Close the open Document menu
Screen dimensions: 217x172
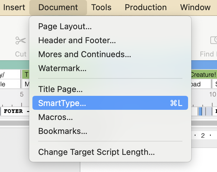click(x=58, y=7)
